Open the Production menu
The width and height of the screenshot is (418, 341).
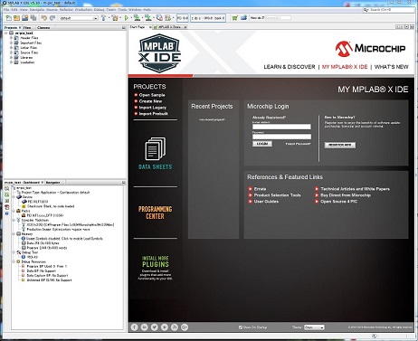pyautogui.click(x=83, y=10)
